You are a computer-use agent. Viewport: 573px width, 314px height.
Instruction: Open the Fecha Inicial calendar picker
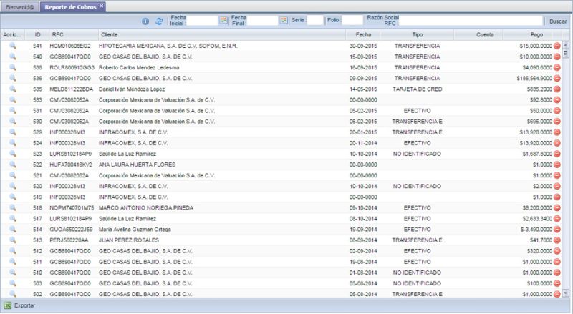(x=223, y=21)
